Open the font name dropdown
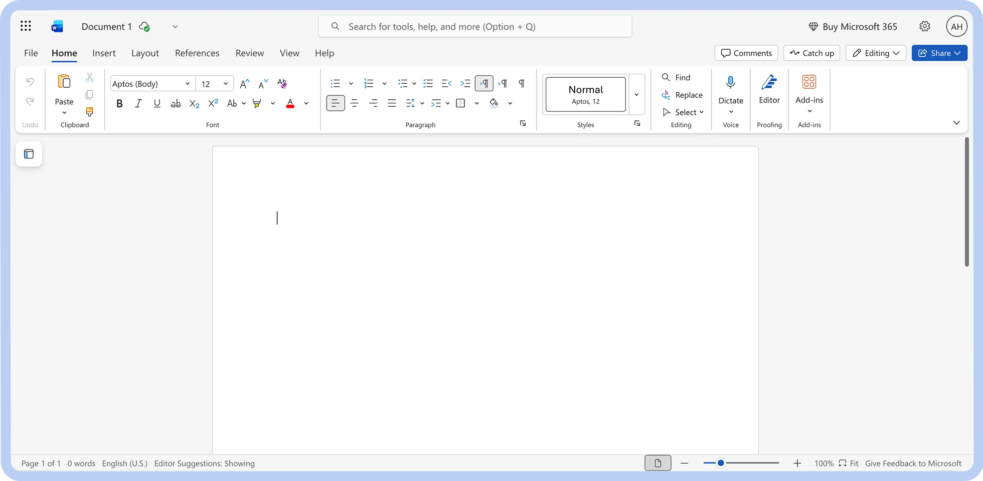983x481 pixels. (187, 83)
